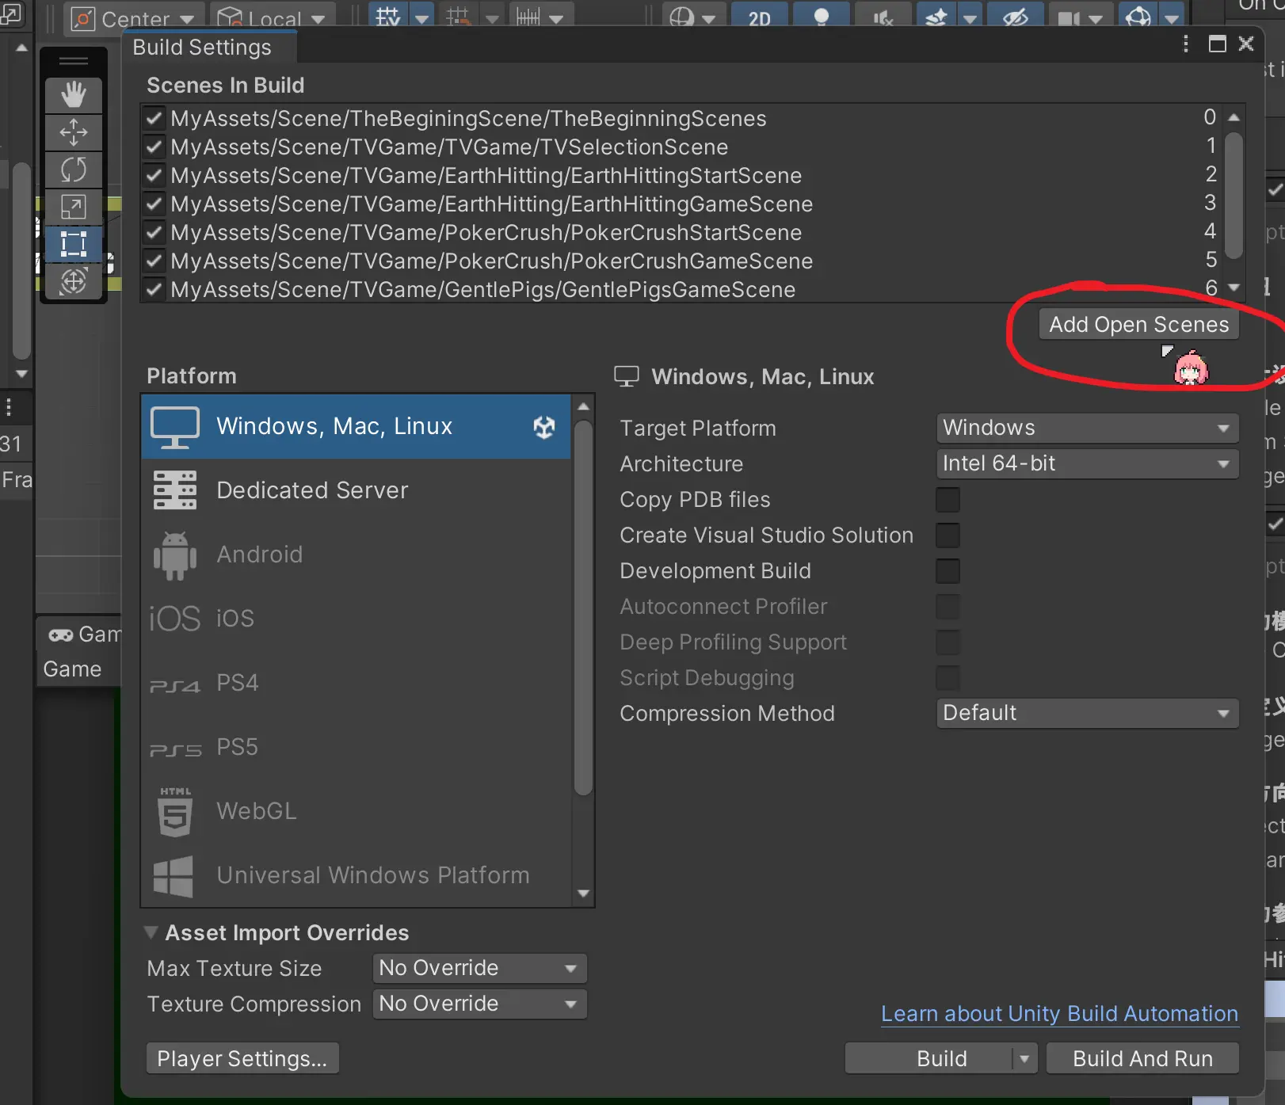Viewport: 1285px width, 1105px height.
Task: Uncheck the TVSelectionScene scene
Action: pyautogui.click(x=154, y=147)
